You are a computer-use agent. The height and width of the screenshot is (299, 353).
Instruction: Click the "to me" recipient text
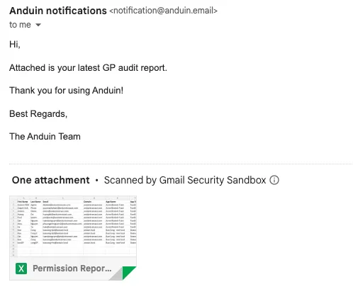click(x=20, y=25)
